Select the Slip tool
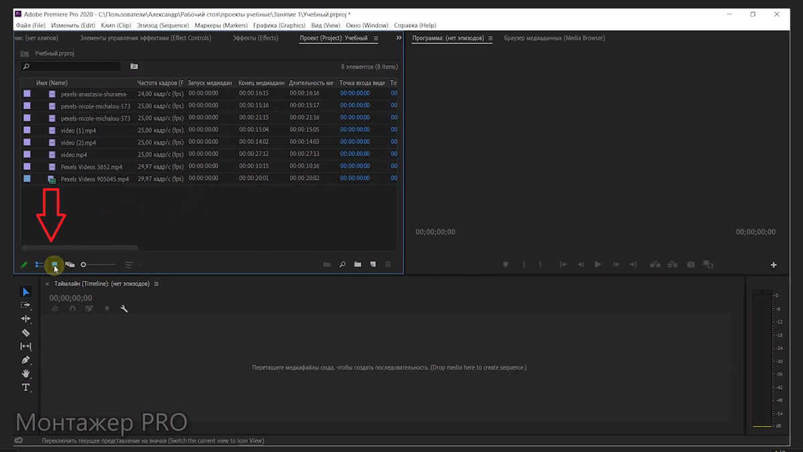 coord(25,346)
